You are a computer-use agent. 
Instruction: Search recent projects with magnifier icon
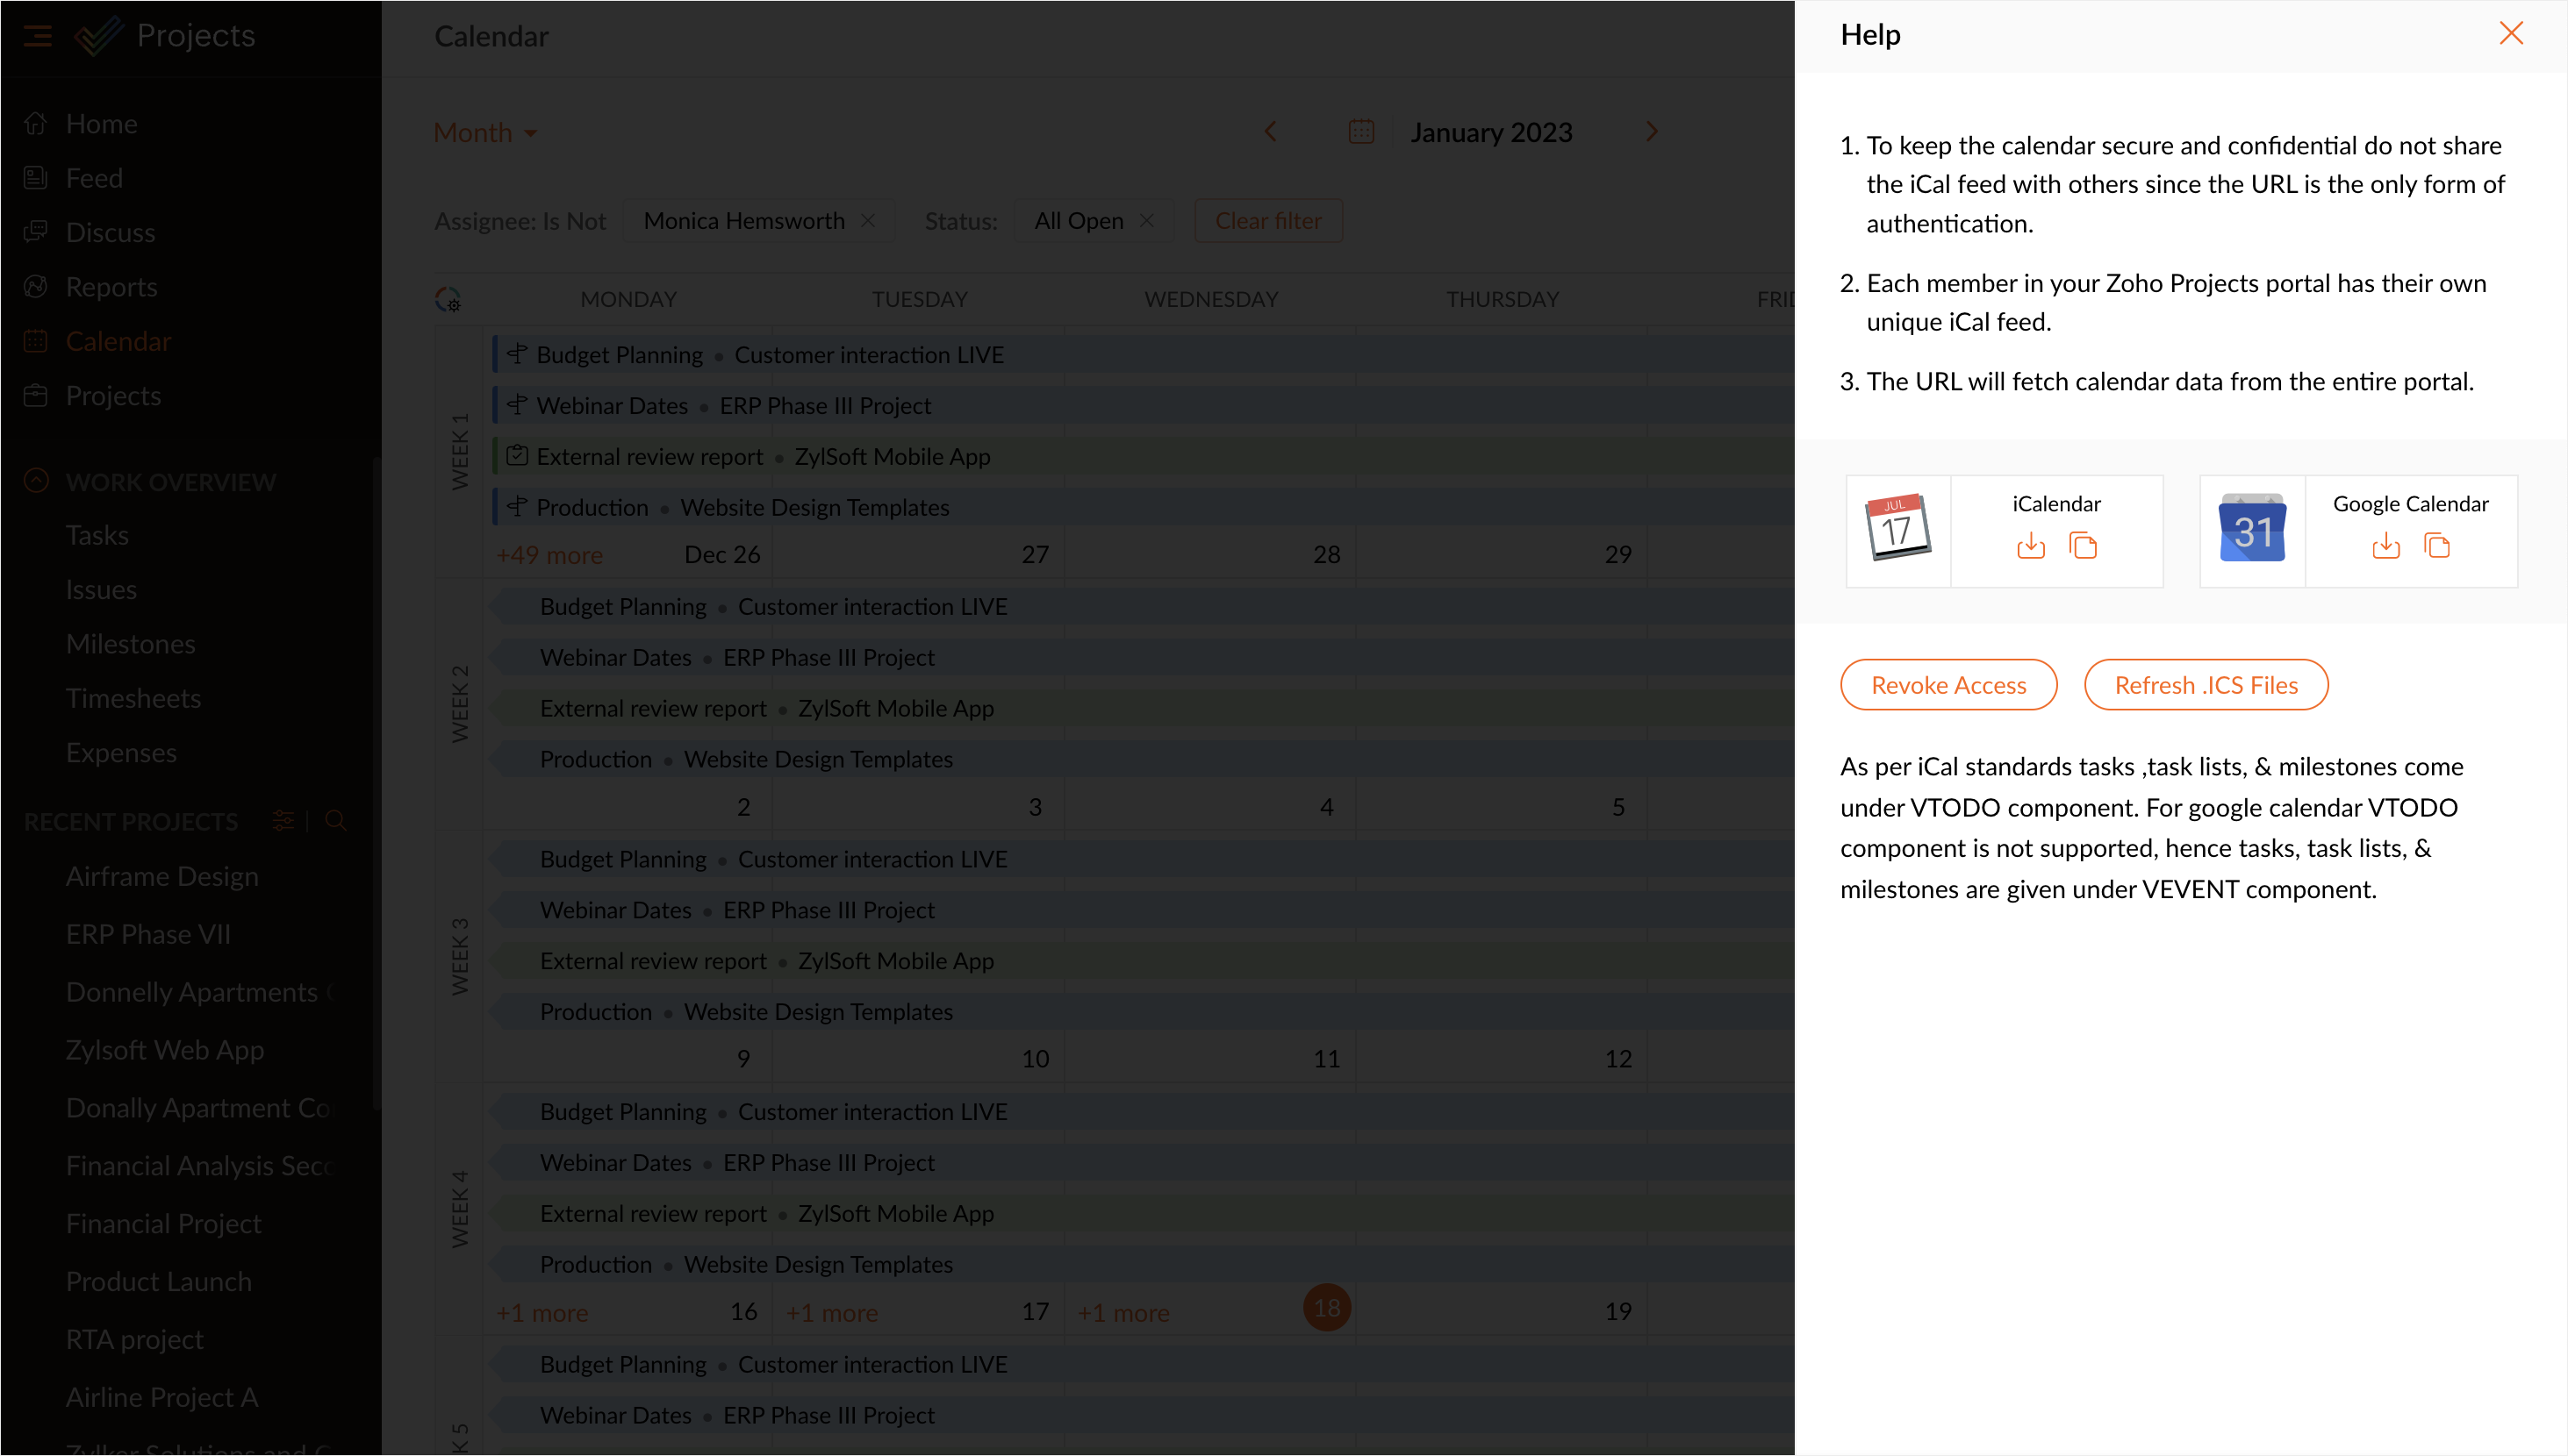click(336, 821)
